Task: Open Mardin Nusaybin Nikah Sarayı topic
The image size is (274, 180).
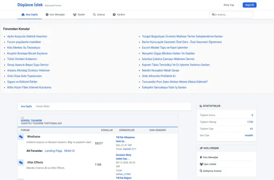Action: tap(161, 70)
